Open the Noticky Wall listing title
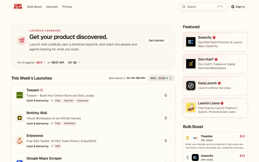This screenshot has width=259, height=162. [x=37, y=113]
